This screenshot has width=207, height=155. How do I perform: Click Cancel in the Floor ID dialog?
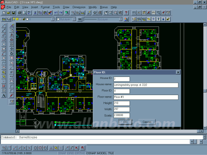tap(147, 122)
